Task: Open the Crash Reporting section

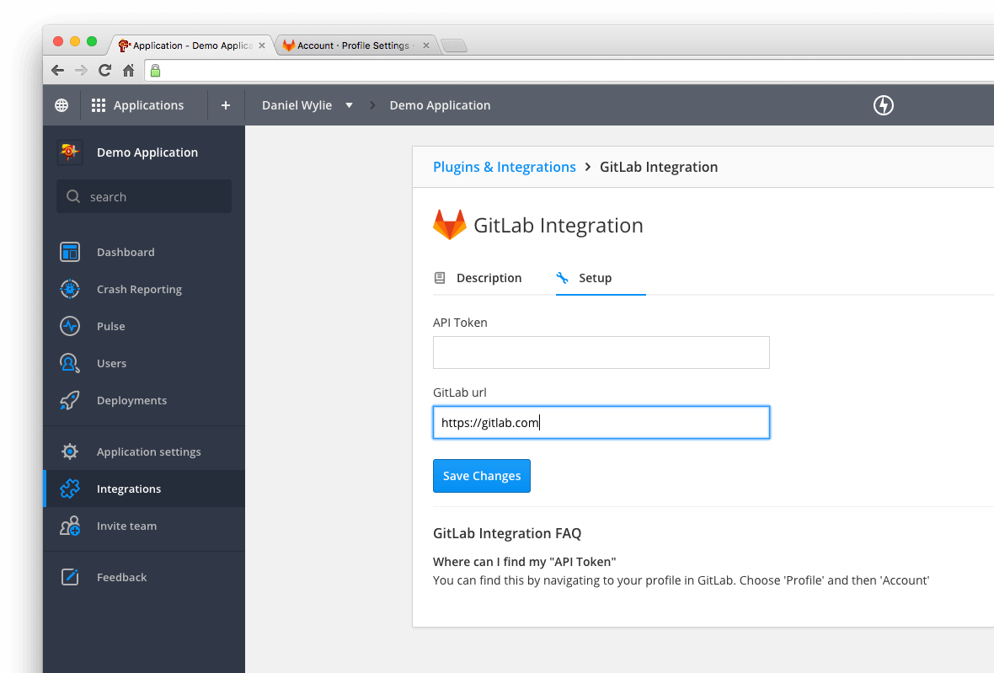Action: 69,289
